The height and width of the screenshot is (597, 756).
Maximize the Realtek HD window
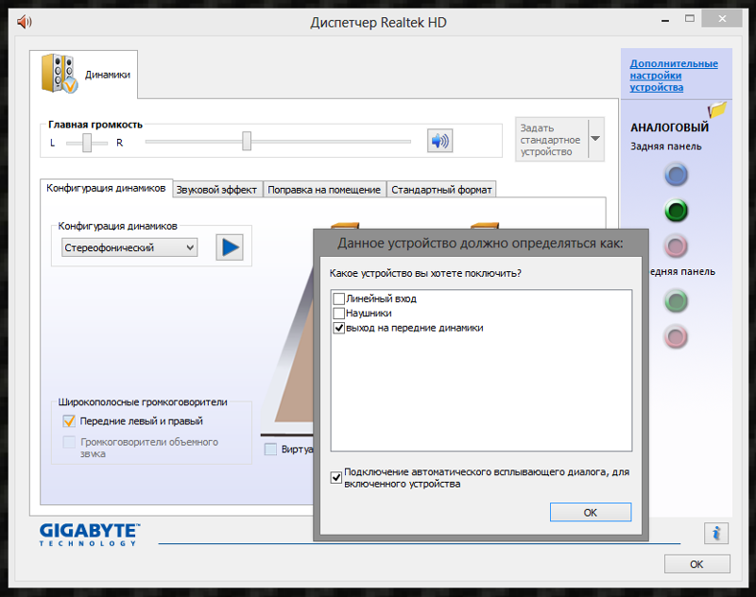[690, 19]
